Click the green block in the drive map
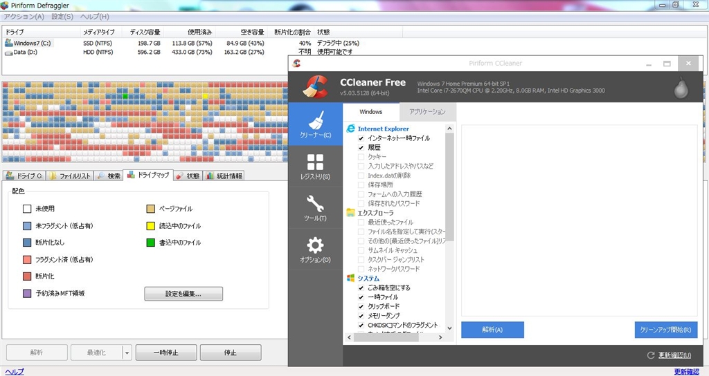Viewport: 709px width, 376px height. tap(125, 96)
